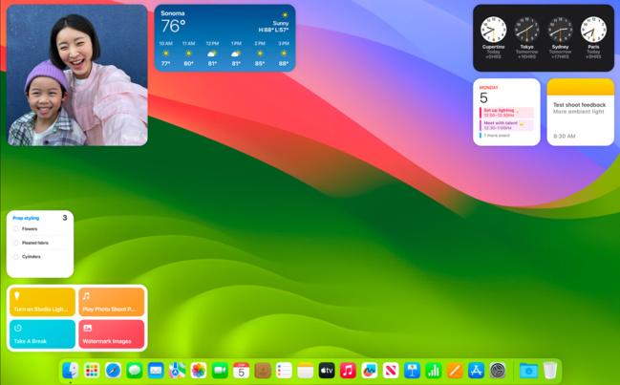Screen dimensions: 620x385
Task: Launch the Music app from dock
Action: coord(348,371)
